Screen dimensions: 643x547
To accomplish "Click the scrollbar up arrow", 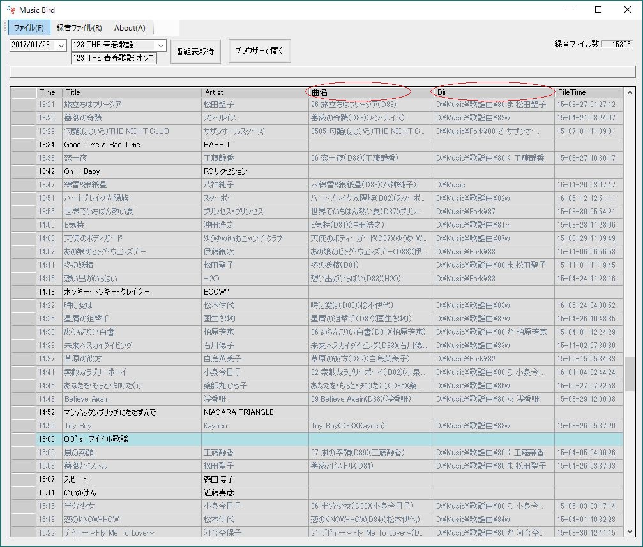I will (630, 92).
